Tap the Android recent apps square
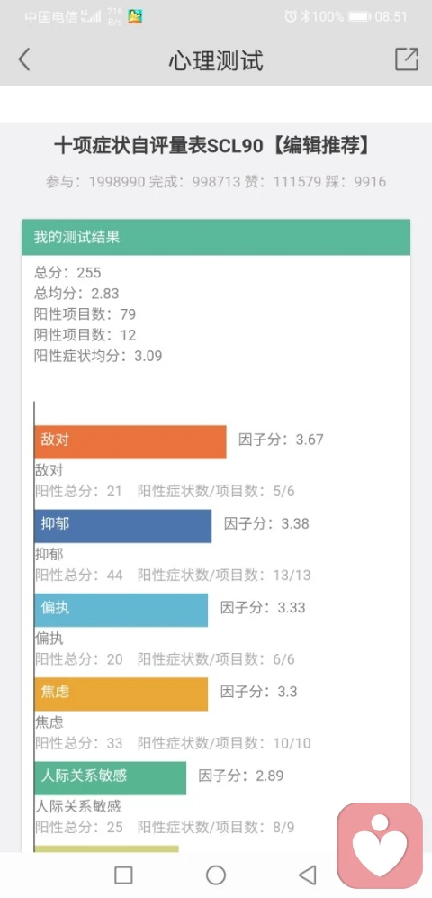This screenshot has height=898, width=432. click(x=123, y=875)
